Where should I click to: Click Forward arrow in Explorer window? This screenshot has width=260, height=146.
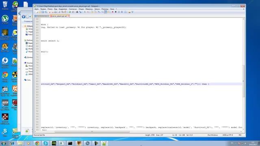point(27,17)
